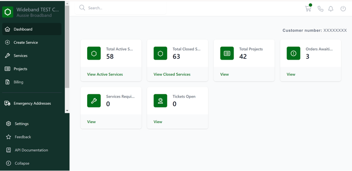Screen dimensions: 352x171
Task: Click the sidebar scrollbar down arrow
Action: (x=67, y=111)
